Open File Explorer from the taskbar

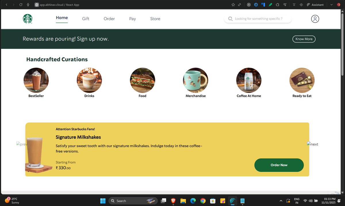183,201
